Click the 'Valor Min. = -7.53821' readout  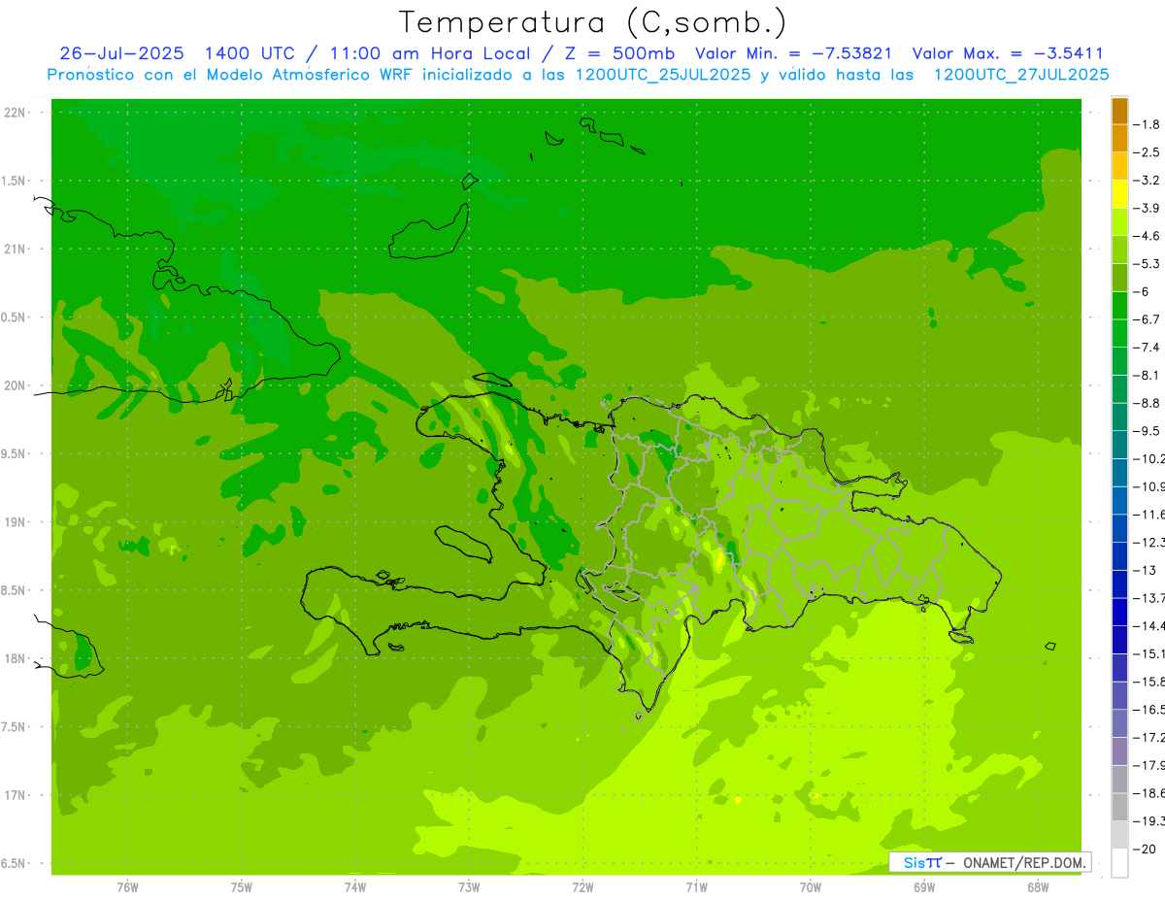[x=794, y=53]
